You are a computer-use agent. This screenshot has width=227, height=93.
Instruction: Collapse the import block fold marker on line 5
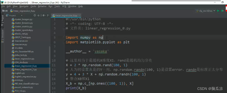point(64,38)
